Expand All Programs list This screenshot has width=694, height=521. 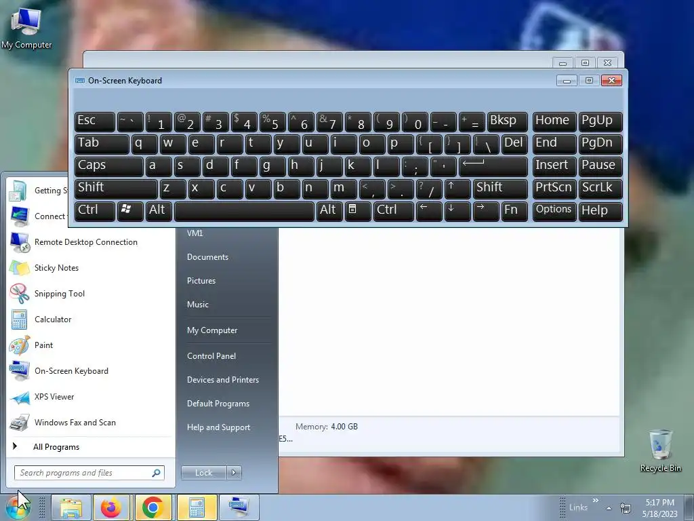coord(56,447)
